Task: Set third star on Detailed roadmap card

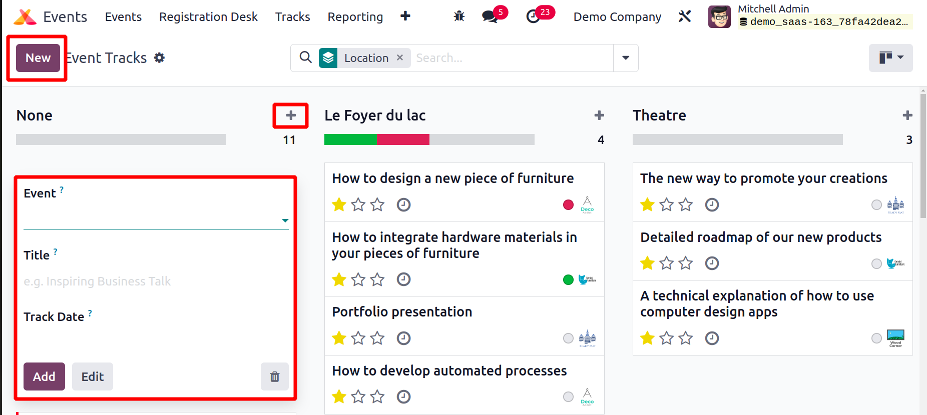Action: 686,263
